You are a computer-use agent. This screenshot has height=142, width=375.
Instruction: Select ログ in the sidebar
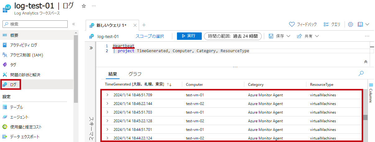[x=37, y=85]
